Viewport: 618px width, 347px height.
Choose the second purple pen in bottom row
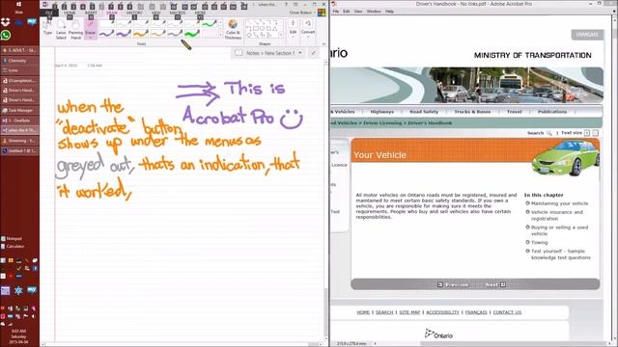point(124,34)
